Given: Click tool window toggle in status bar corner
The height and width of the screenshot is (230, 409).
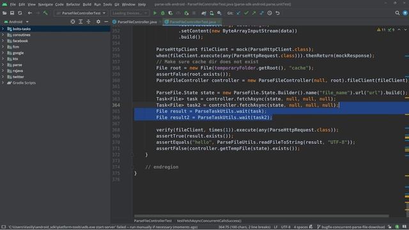Looking at the screenshot, I should (x=3, y=227).
